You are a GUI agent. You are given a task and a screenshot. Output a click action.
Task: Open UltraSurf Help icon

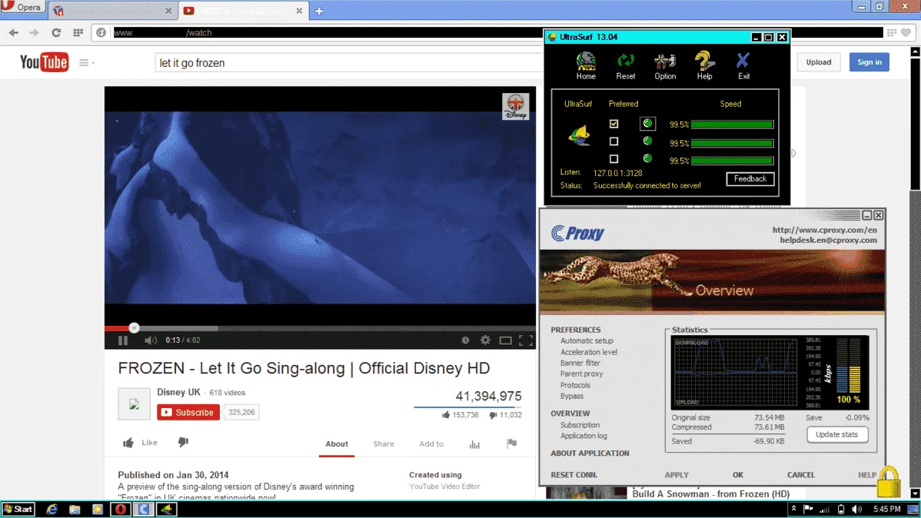pos(704,65)
